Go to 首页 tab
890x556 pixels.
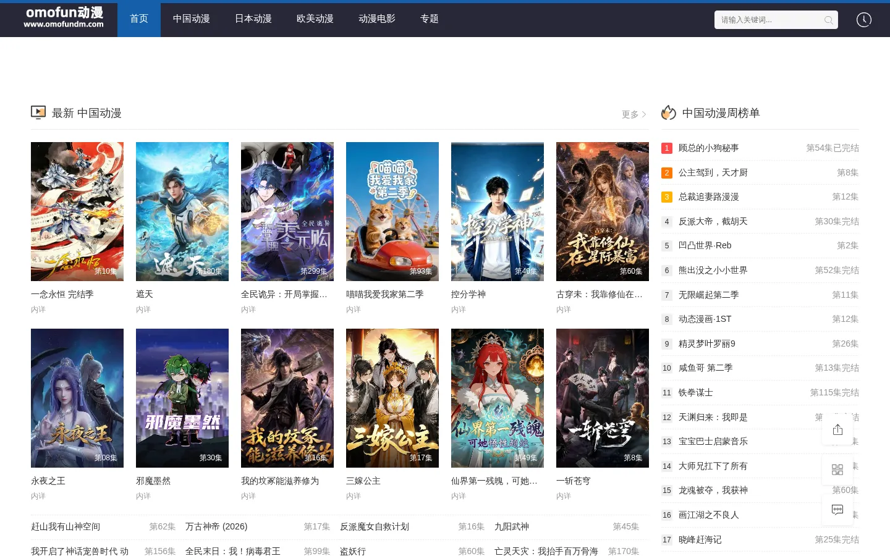point(139,19)
